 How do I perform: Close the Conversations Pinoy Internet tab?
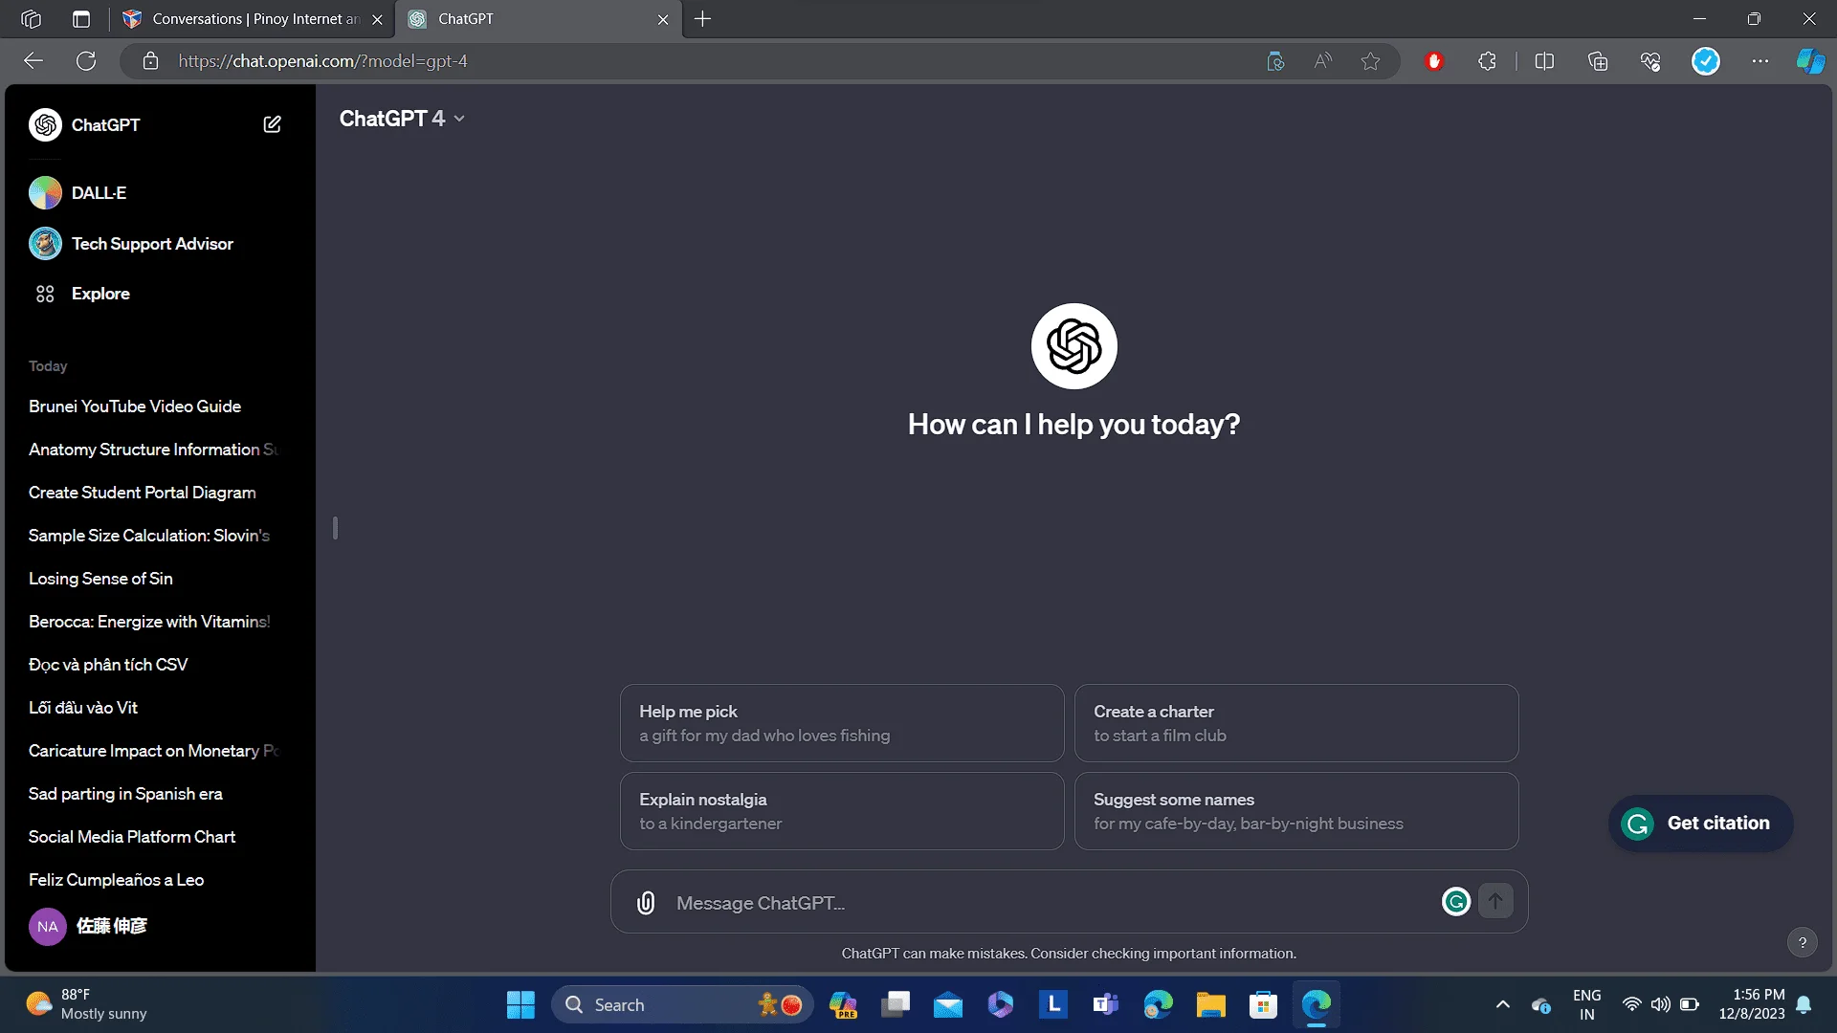point(377,19)
